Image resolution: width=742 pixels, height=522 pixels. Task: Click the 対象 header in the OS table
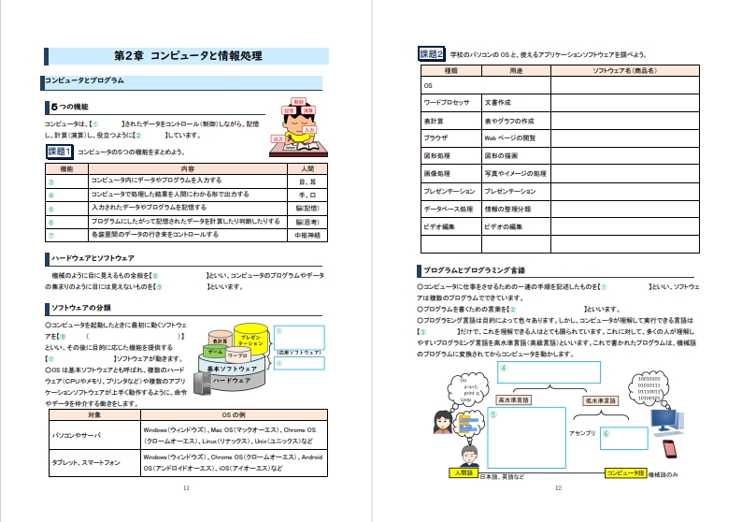(94, 415)
